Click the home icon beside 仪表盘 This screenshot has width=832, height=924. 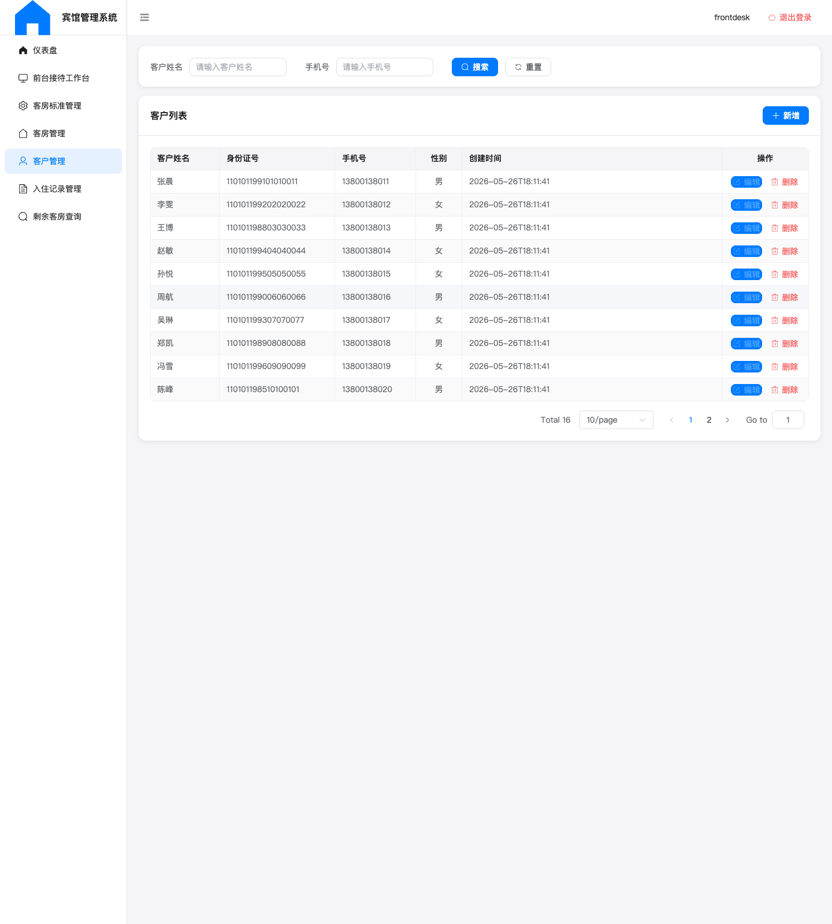click(23, 50)
